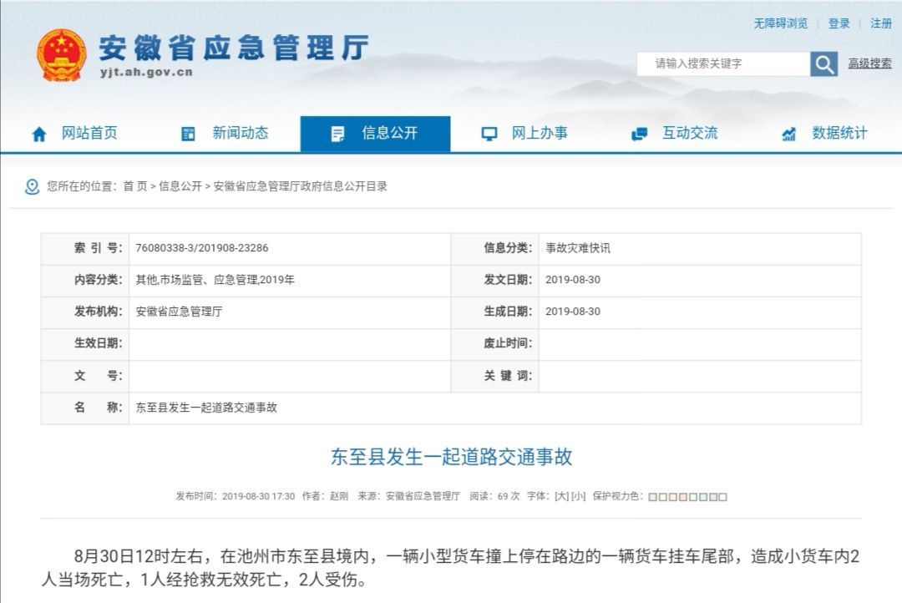Image resolution: width=902 pixels, height=603 pixels.
Task: Open 高级搜索 advanced search link
Action: (869, 63)
